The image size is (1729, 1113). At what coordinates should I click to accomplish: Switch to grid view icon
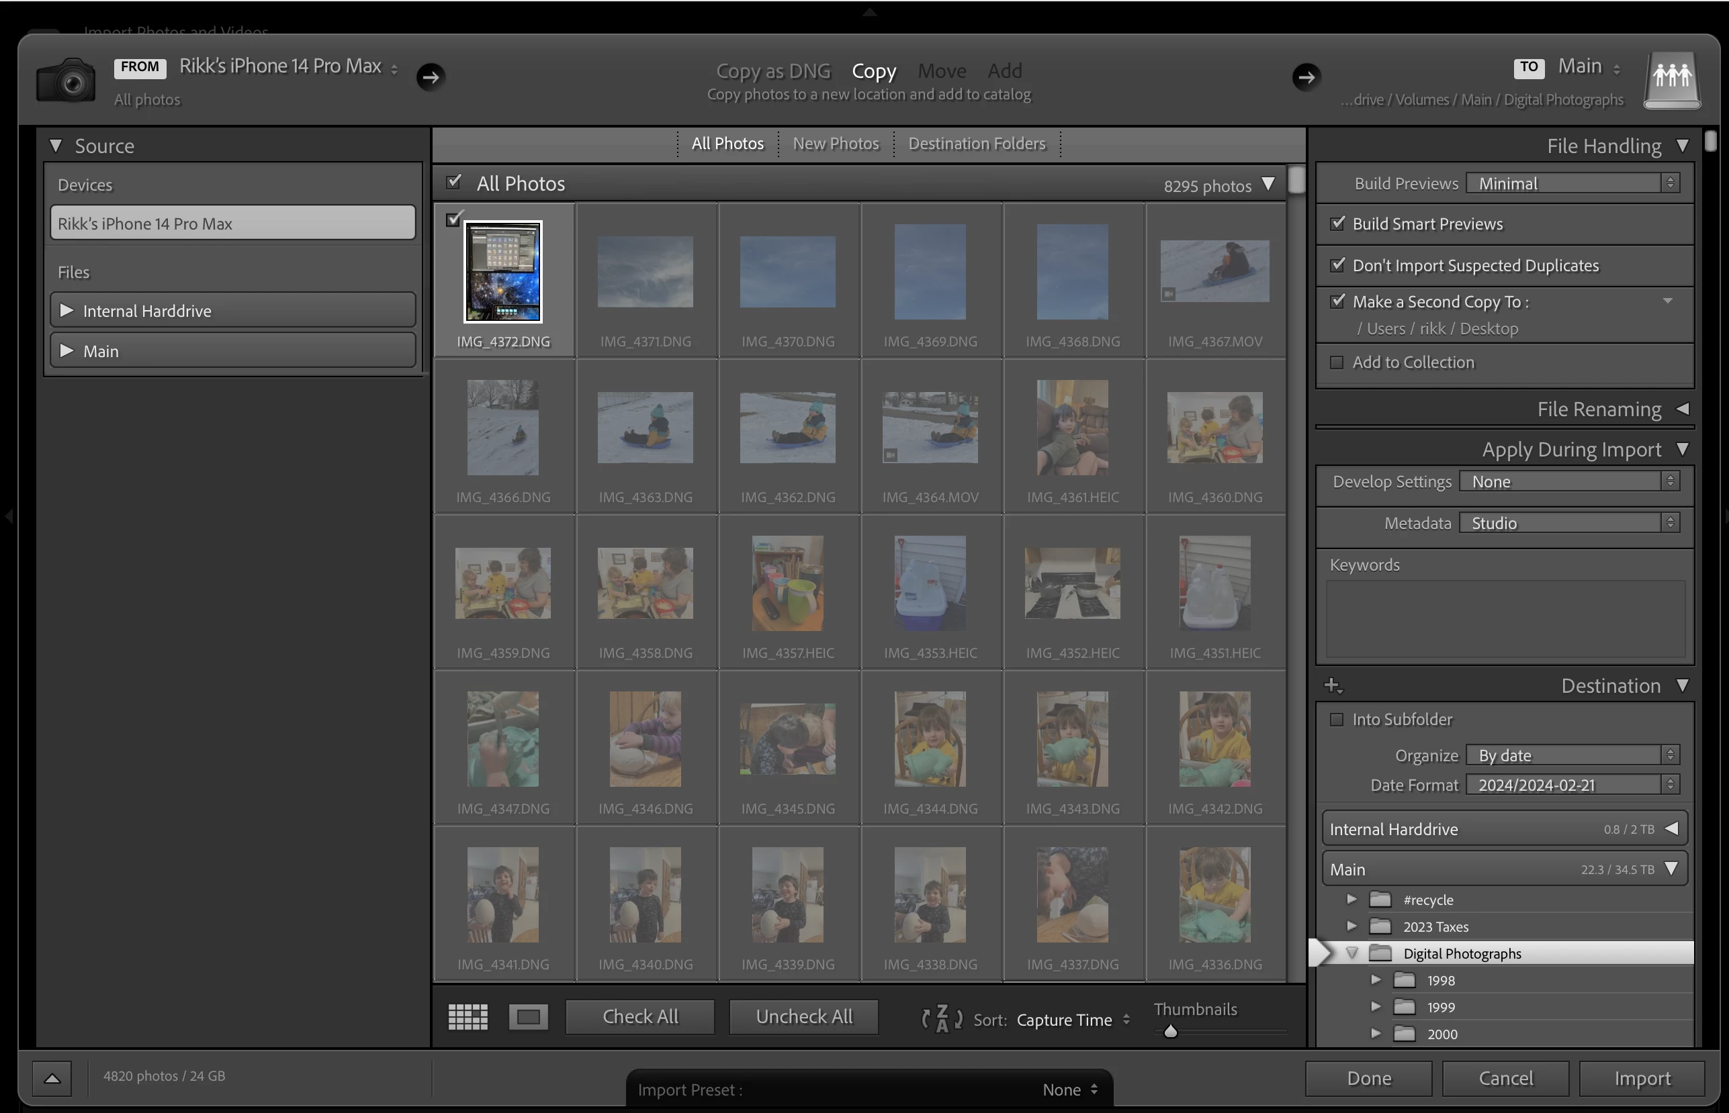click(x=468, y=1017)
